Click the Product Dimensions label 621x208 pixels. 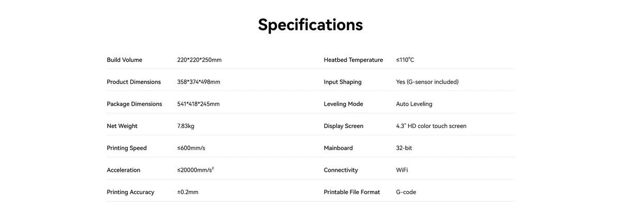pos(134,82)
